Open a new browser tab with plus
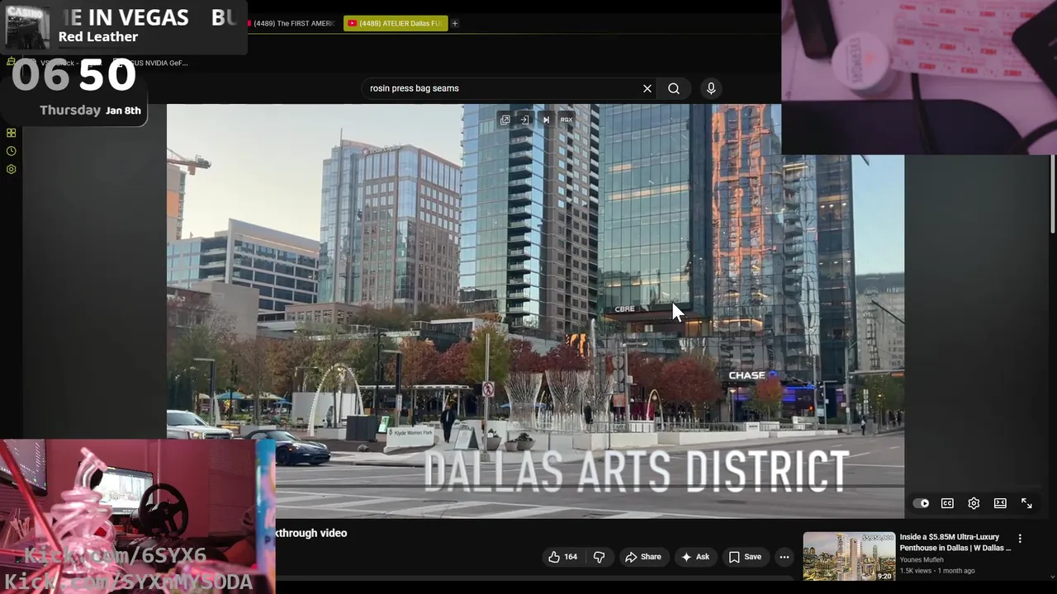Viewport: 1057px width, 594px height. 455,23
